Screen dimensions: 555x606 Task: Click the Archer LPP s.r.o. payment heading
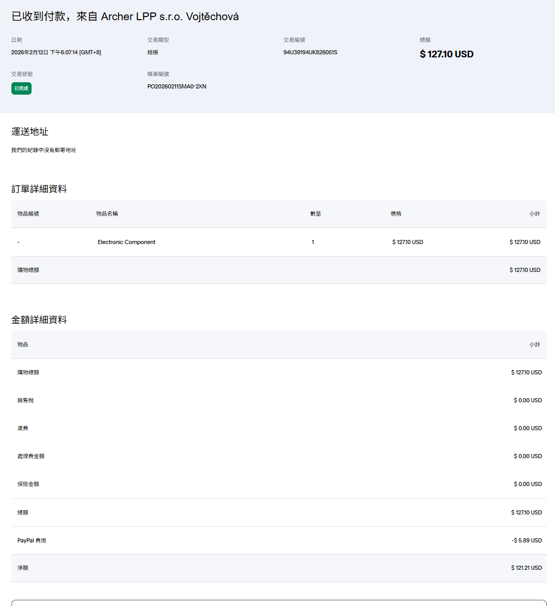(125, 17)
